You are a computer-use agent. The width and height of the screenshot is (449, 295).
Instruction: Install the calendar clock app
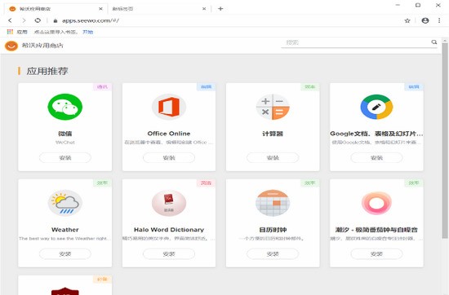[x=273, y=253]
